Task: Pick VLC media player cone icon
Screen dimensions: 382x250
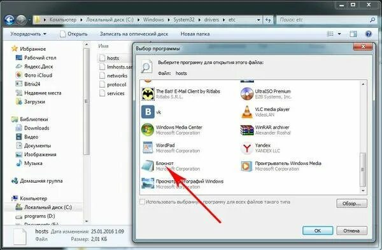Action: 247,112
